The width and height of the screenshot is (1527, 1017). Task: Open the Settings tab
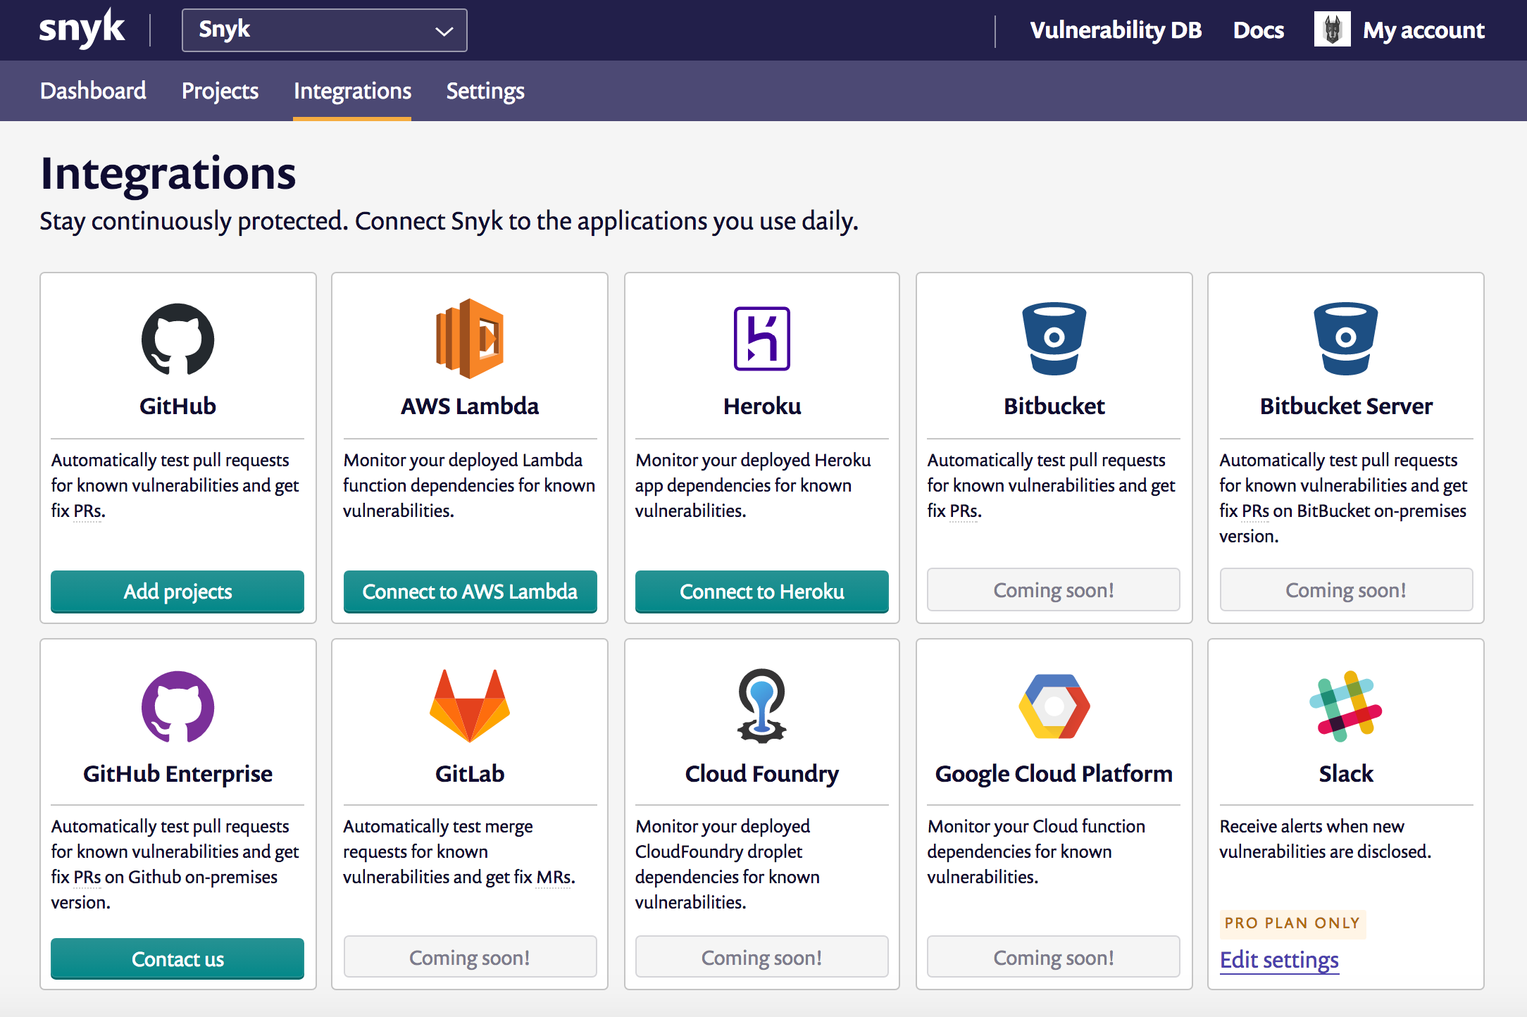click(x=485, y=91)
